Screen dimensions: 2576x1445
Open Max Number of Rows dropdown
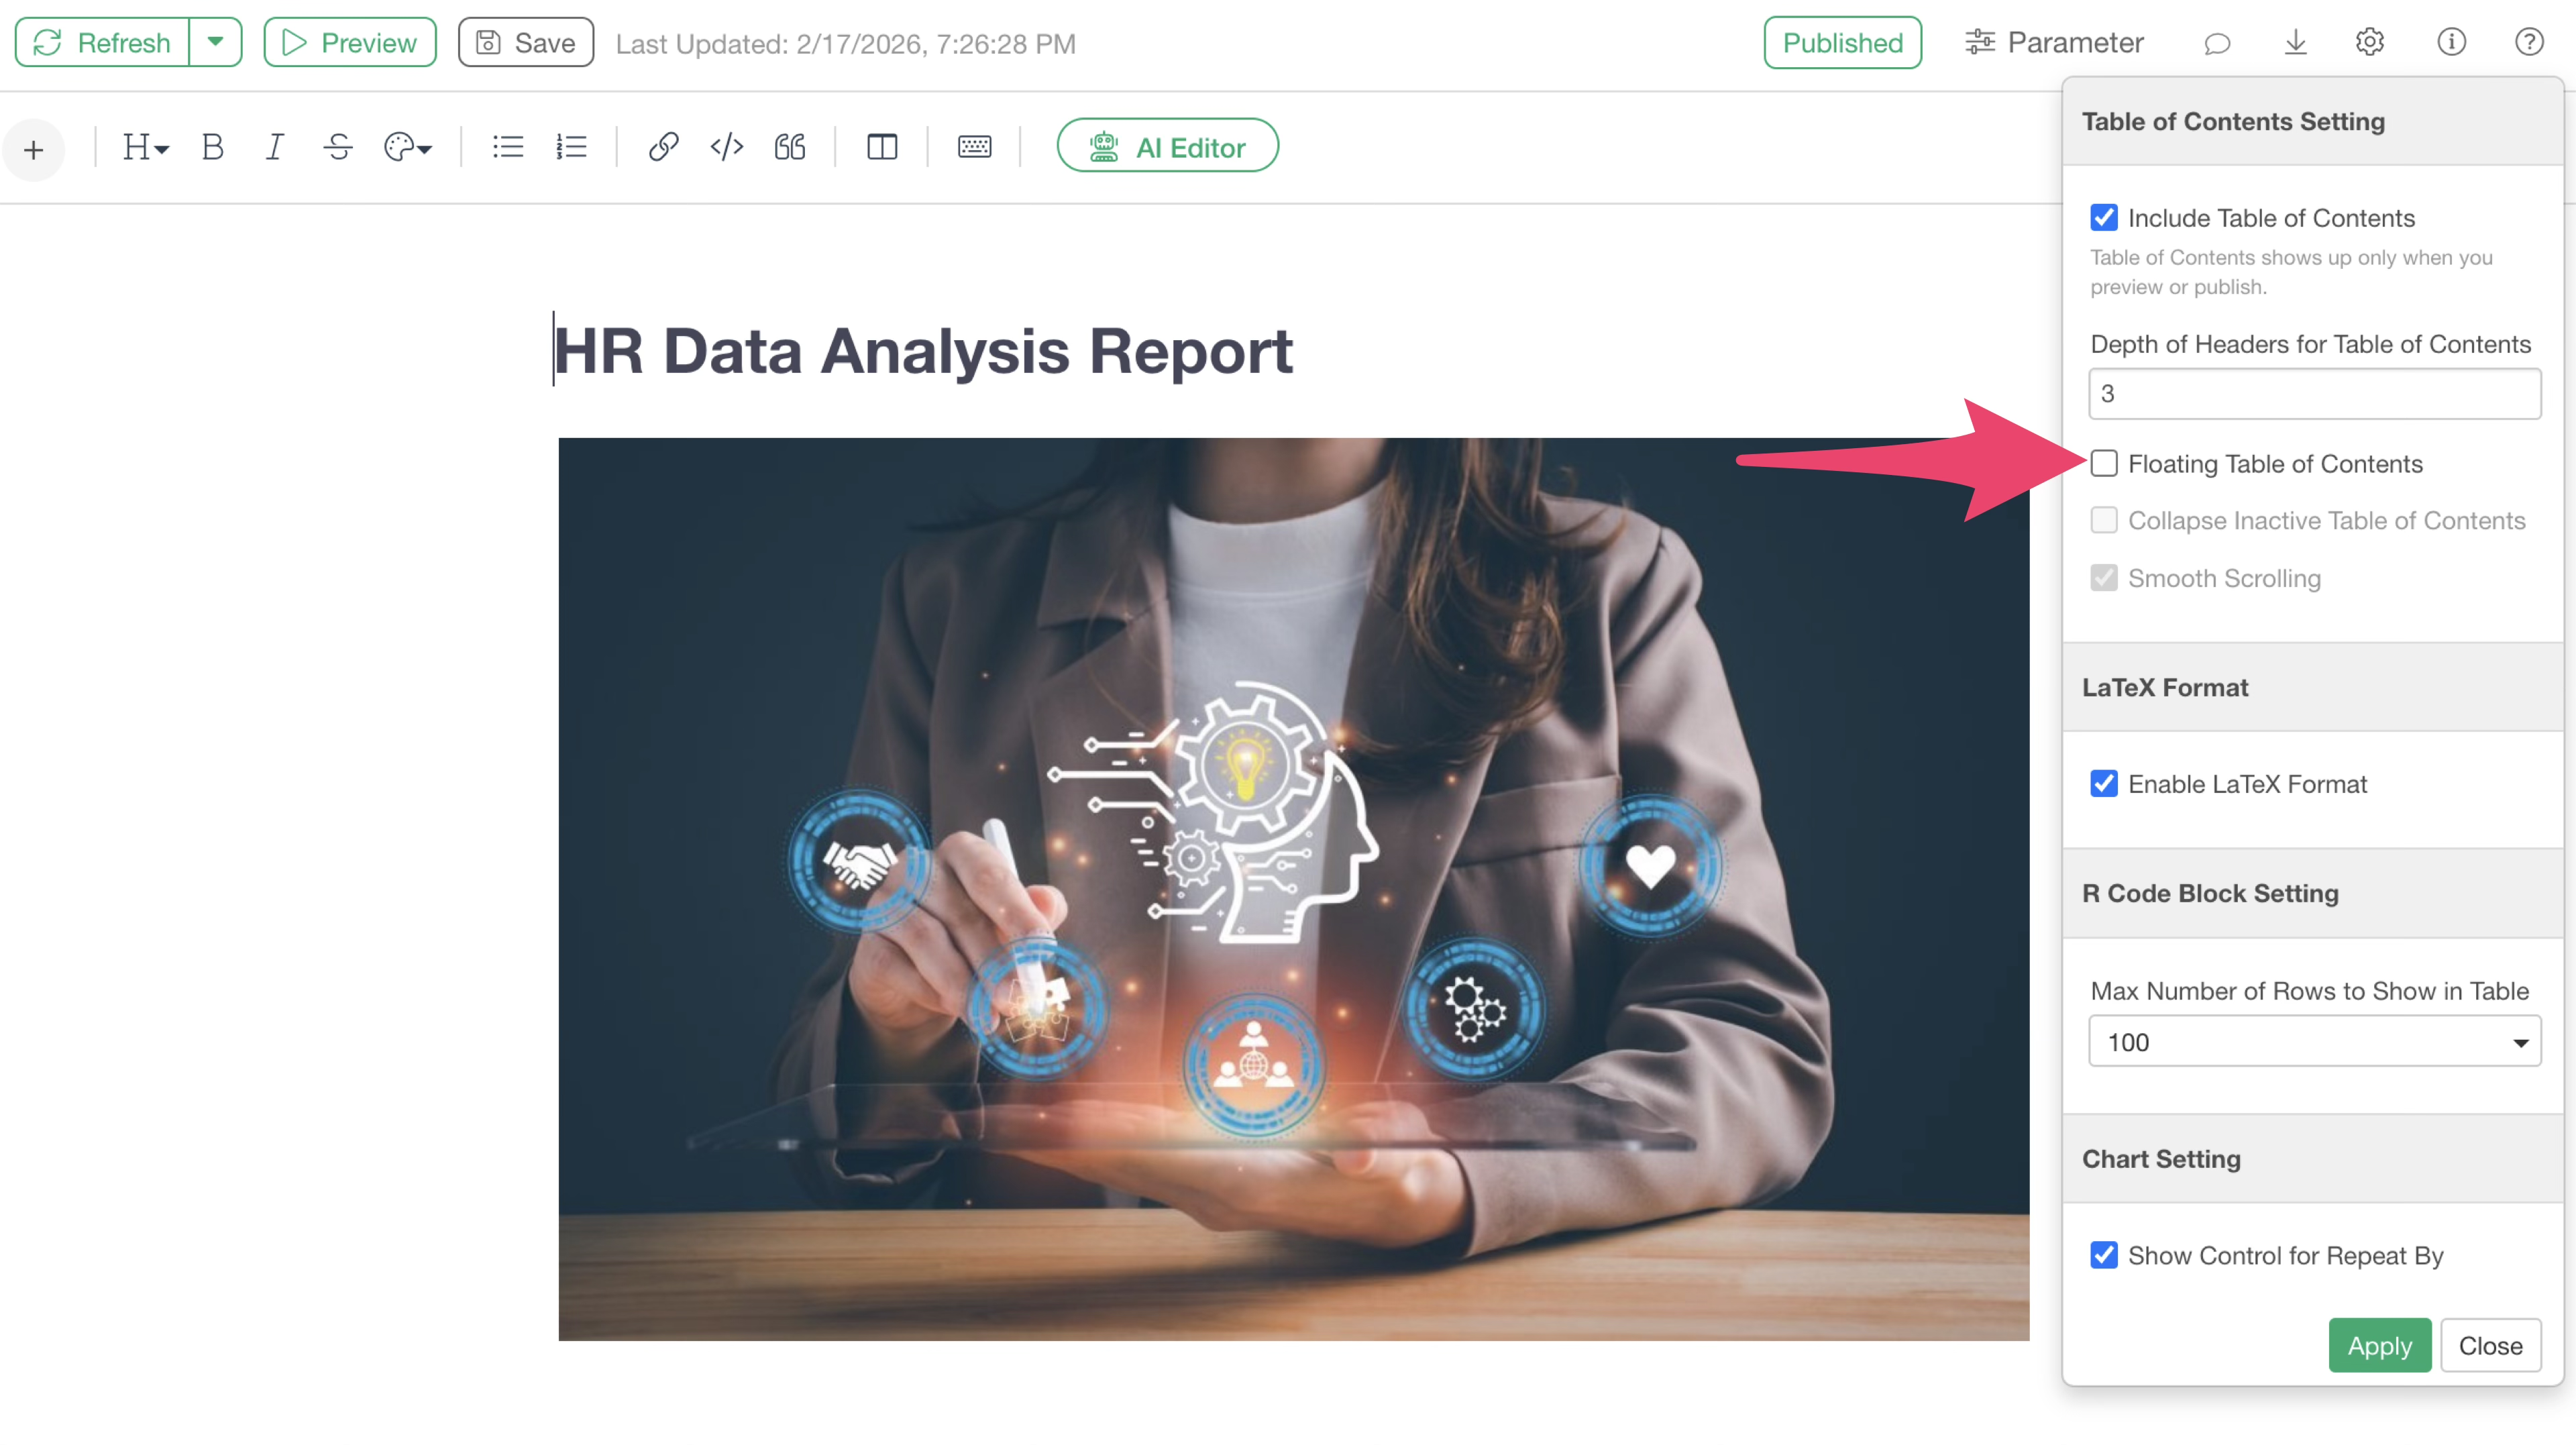[2314, 1042]
